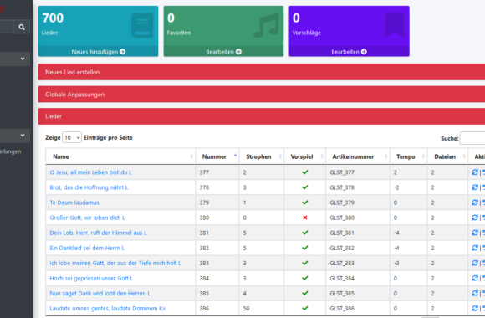Click the search magnifier icon in sidebar

pyautogui.click(x=22, y=28)
